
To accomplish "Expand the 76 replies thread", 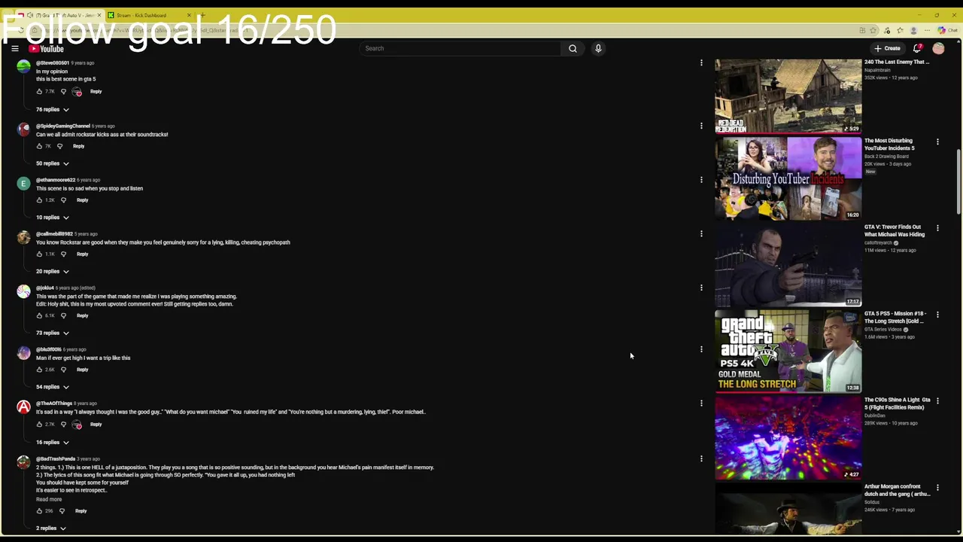I will click(53, 109).
